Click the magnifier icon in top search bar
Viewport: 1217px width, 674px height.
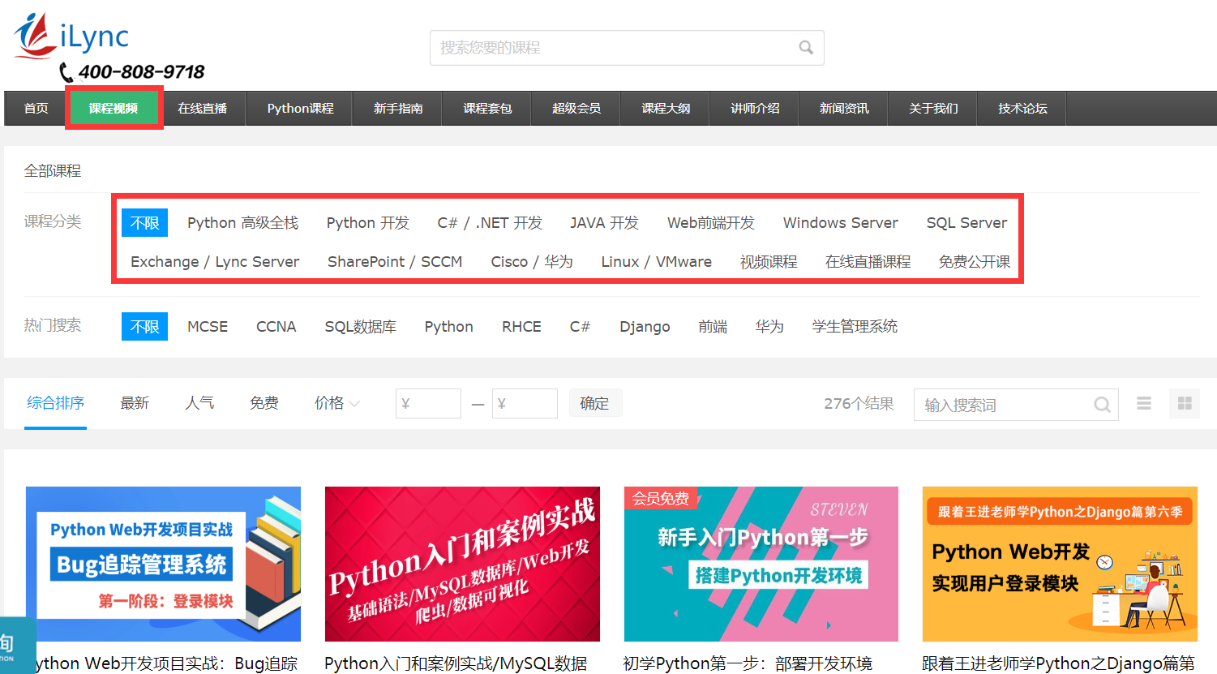(805, 48)
